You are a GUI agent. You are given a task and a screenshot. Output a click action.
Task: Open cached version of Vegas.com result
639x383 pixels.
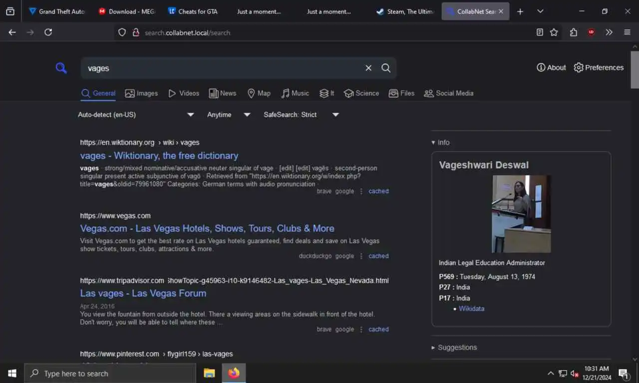click(x=378, y=256)
